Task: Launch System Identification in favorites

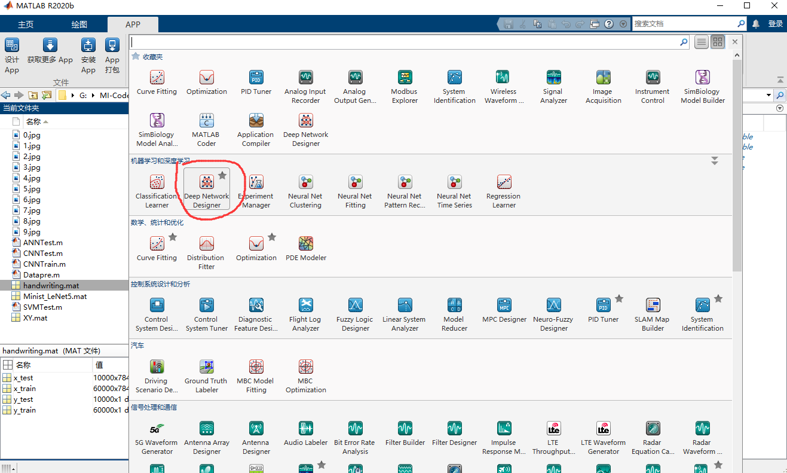Action: point(454,87)
